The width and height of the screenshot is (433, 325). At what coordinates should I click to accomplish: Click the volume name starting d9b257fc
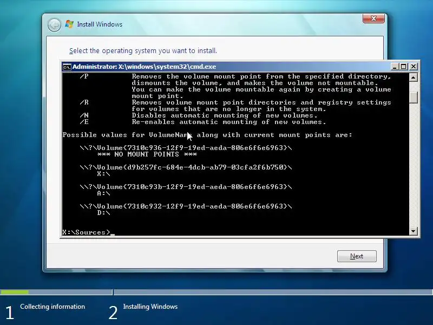(186, 167)
